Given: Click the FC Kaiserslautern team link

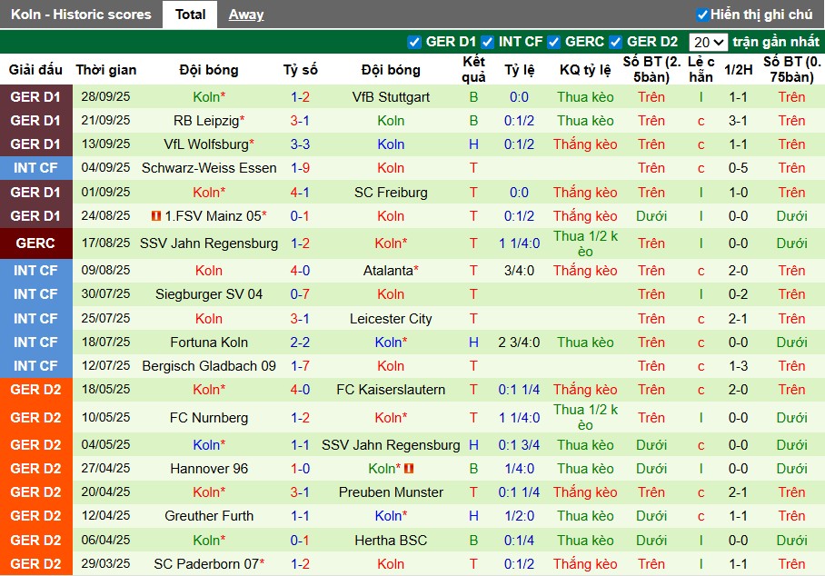Looking at the screenshot, I should tap(391, 390).
